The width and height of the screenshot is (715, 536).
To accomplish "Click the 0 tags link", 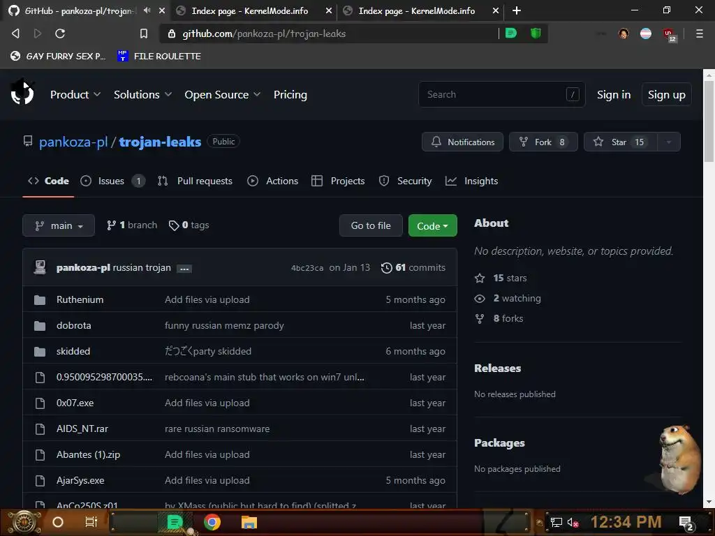I will pos(189,225).
